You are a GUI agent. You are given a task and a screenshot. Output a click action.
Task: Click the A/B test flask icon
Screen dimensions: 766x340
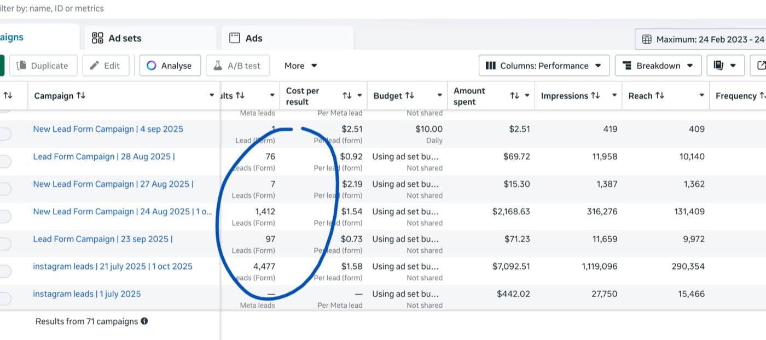(x=218, y=66)
